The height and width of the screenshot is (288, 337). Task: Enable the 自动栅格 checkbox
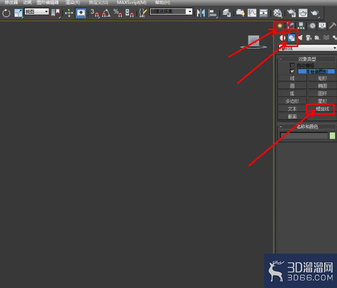point(292,65)
